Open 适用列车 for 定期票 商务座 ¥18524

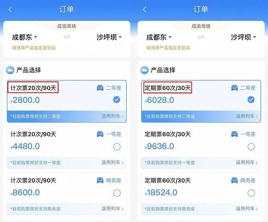tap(247, 209)
